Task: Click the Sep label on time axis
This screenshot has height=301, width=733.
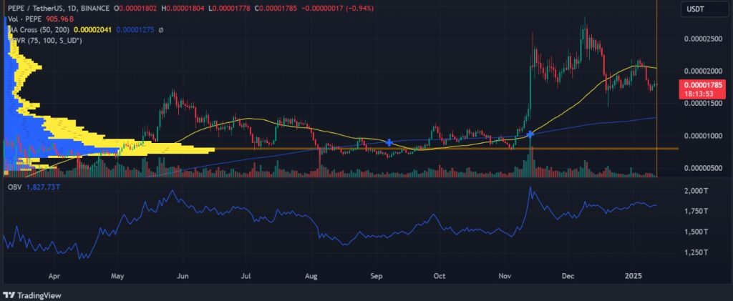Action: coord(377,276)
